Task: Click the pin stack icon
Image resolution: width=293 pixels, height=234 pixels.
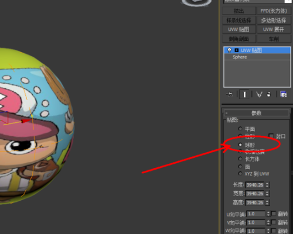Action: pyautogui.click(x=230, y=95)
